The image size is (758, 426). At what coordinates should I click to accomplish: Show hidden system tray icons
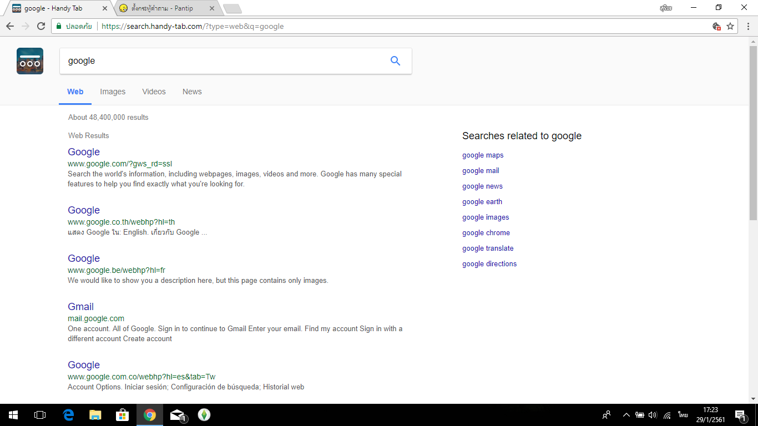626,415
